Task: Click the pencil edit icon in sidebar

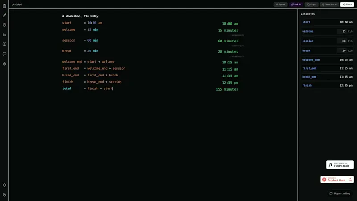Action: [4, 15]
